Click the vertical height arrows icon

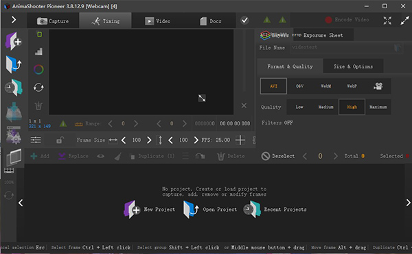[x=160, y=140]
